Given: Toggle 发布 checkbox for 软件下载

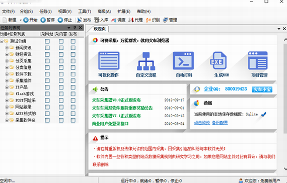Looking at the screenshot, I should coord(73,74).
